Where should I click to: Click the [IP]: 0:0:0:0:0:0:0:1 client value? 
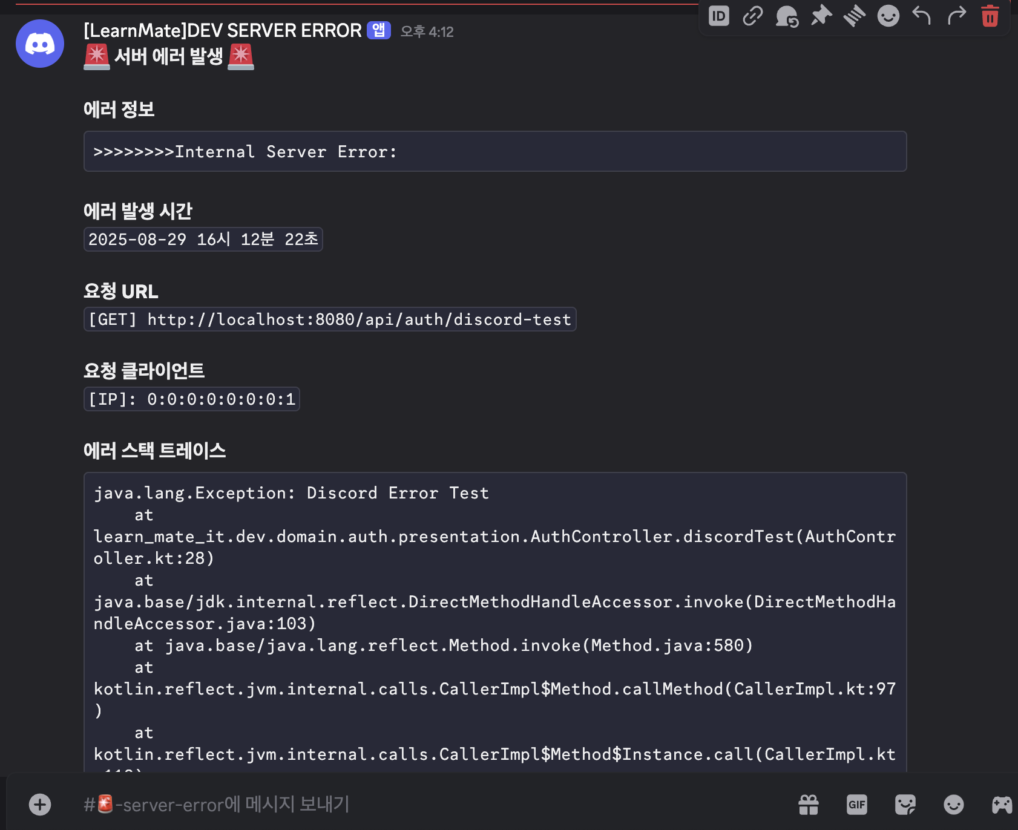point(192,399)
